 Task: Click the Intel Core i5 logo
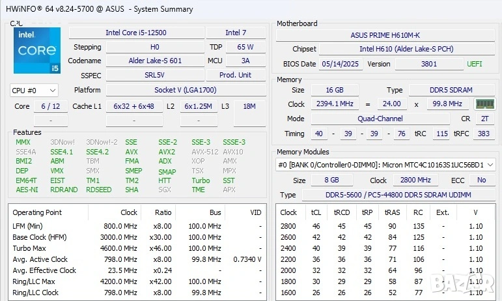[x=37, y=50]
